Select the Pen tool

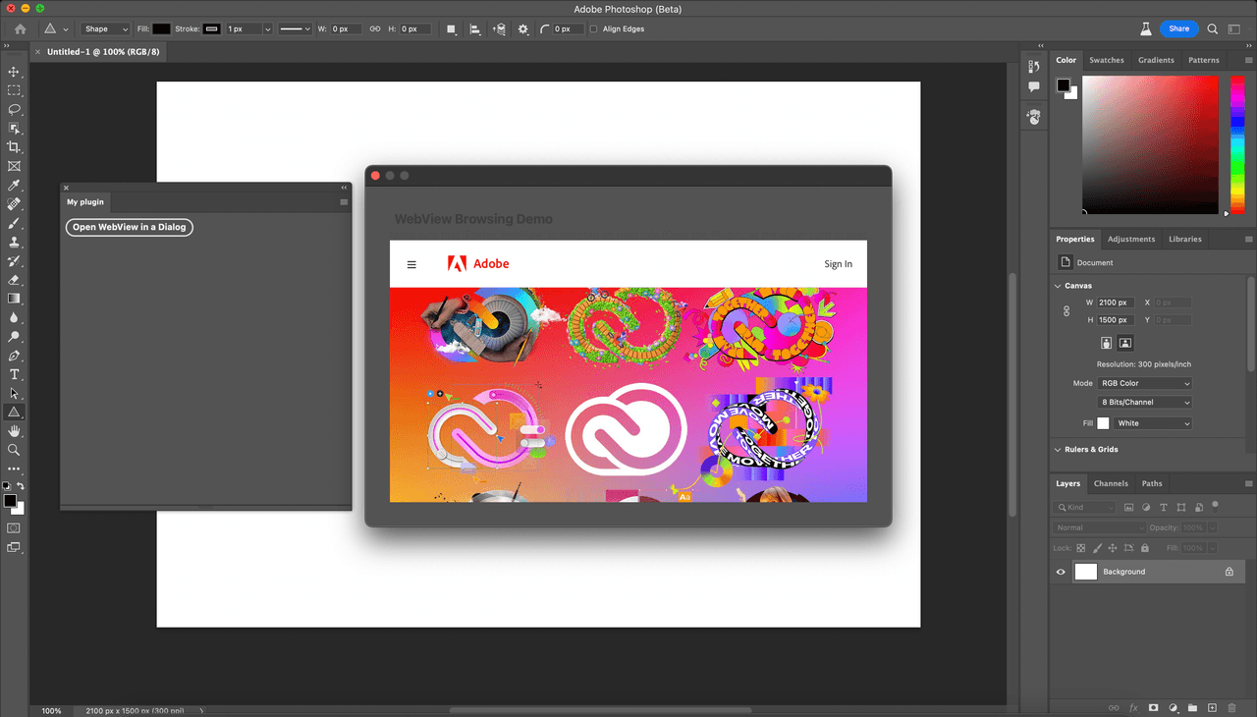[x=14, y=356]
